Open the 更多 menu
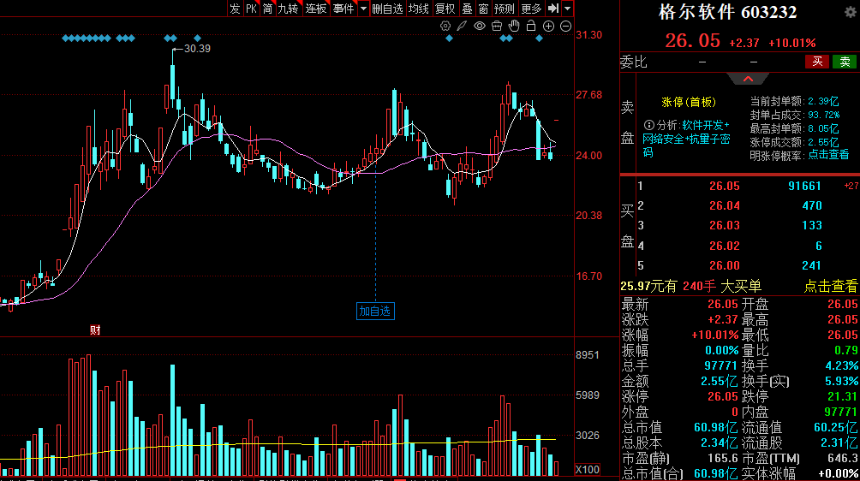The height and width of the screenshot is (481, 860). pyautogui.click(x=531, y=9)
